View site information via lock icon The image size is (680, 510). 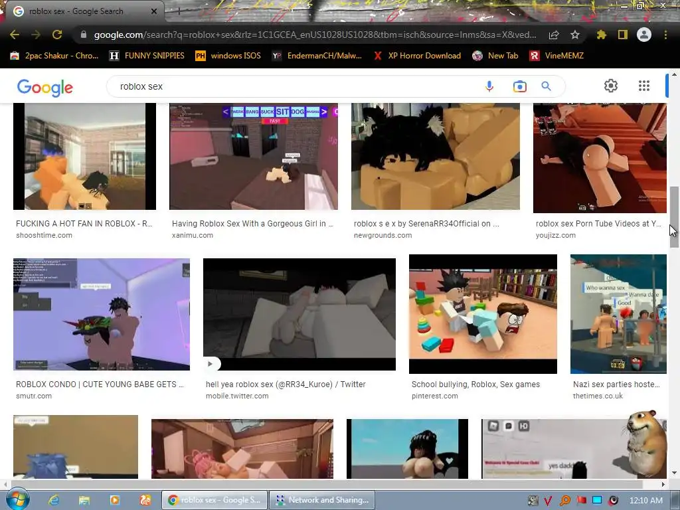click(84, 35)
